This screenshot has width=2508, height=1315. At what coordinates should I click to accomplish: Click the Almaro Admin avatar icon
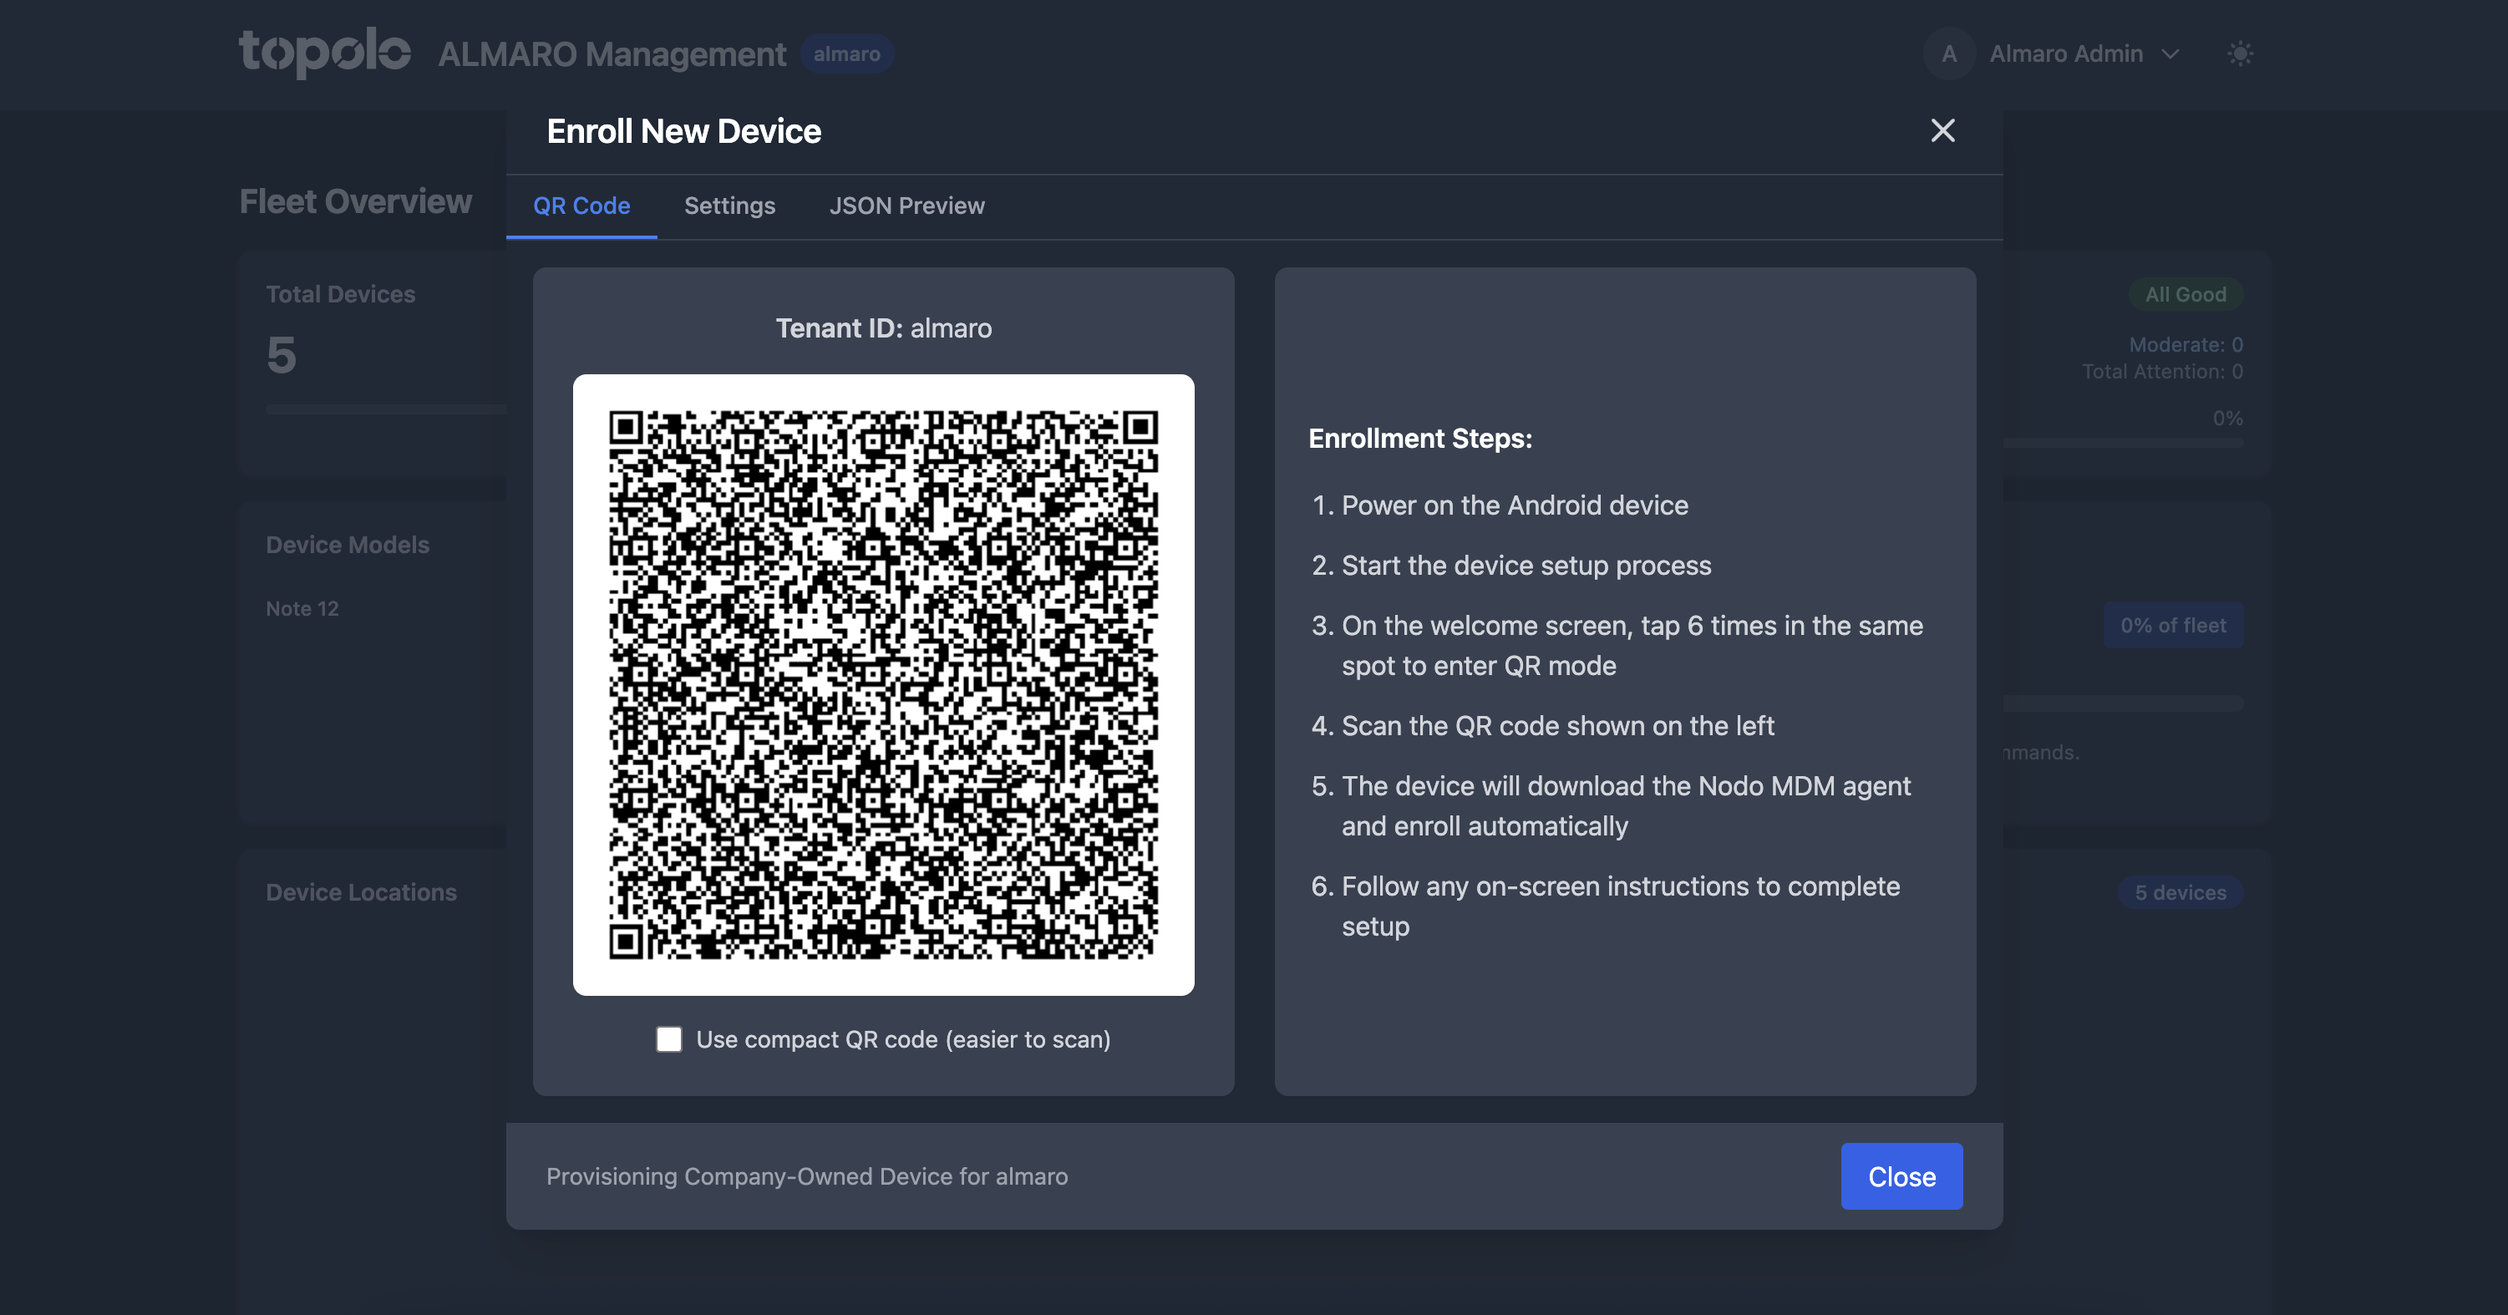[1948, 53]
